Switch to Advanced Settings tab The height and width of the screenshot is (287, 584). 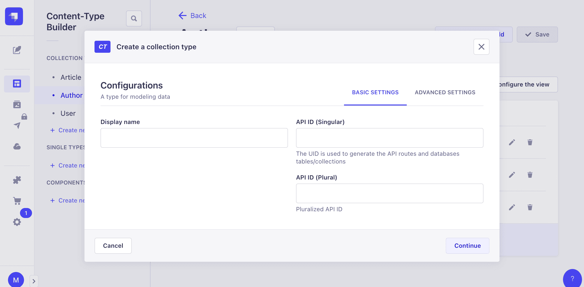445,92
